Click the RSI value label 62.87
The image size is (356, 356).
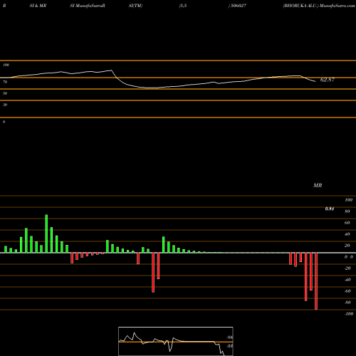click(328, 80)
